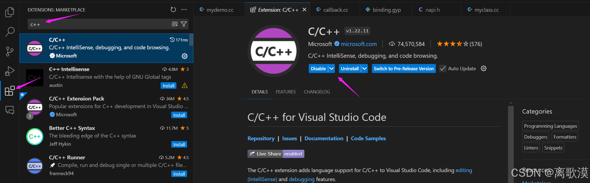Screen dimensions: 590x183
Task: Open the microsoft.com publisher link
Action: tap(359, 44)
